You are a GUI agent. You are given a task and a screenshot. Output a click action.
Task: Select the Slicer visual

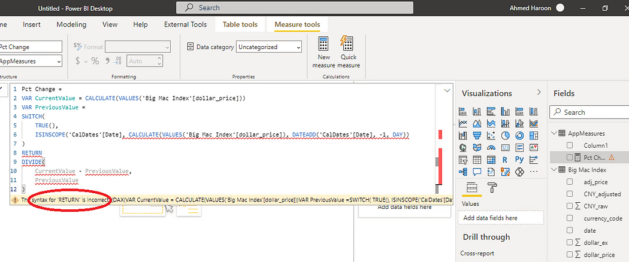coord(462,160)
